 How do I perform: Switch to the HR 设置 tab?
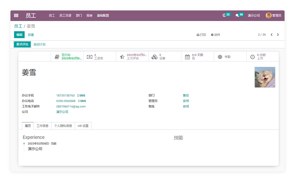[x=83, y=126]
